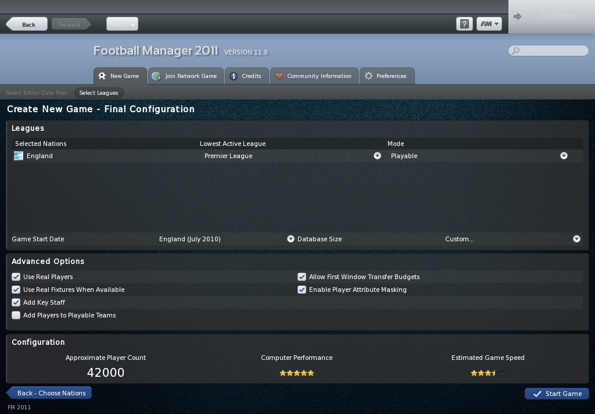Viewport: 595px width, 414px height.
Task: Open the Community Information tab
Action: 314,76
